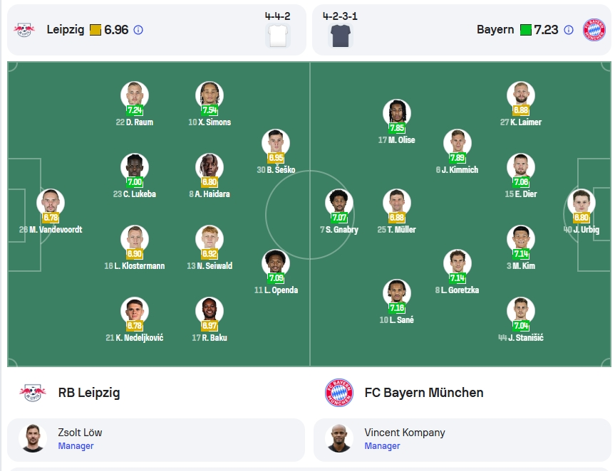Click FC Bayern München team name
The height and width of the screenshot is (471, 615).
click(x=423, y=393)
